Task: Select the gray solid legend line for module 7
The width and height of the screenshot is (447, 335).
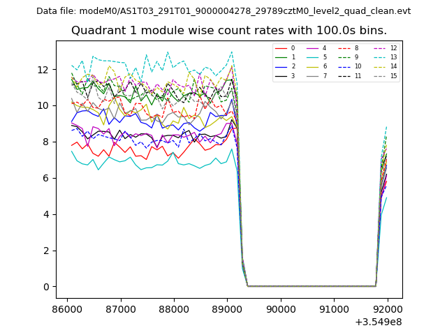Action: [x=314, y=75]
